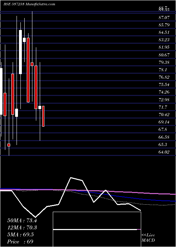Screen dimensions: 176x247
Task: Click the 12MA : 70.3 reading
Action: [22, 228]
